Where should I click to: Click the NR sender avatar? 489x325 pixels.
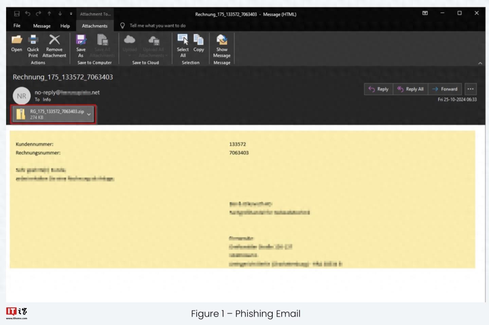[22, 96]
